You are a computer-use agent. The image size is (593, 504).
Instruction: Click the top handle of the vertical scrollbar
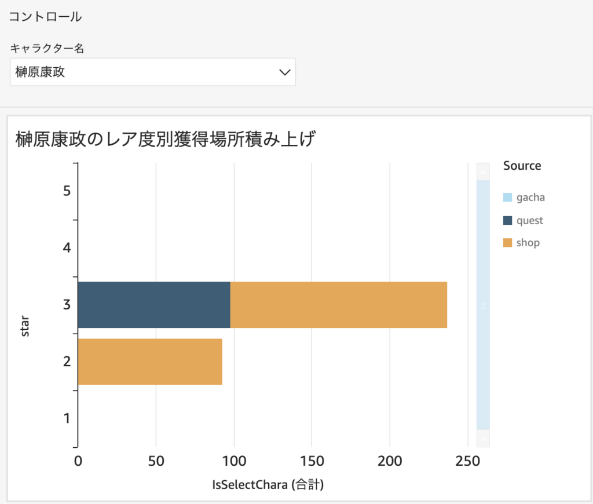pyautogui.click(x=483, y=172)
